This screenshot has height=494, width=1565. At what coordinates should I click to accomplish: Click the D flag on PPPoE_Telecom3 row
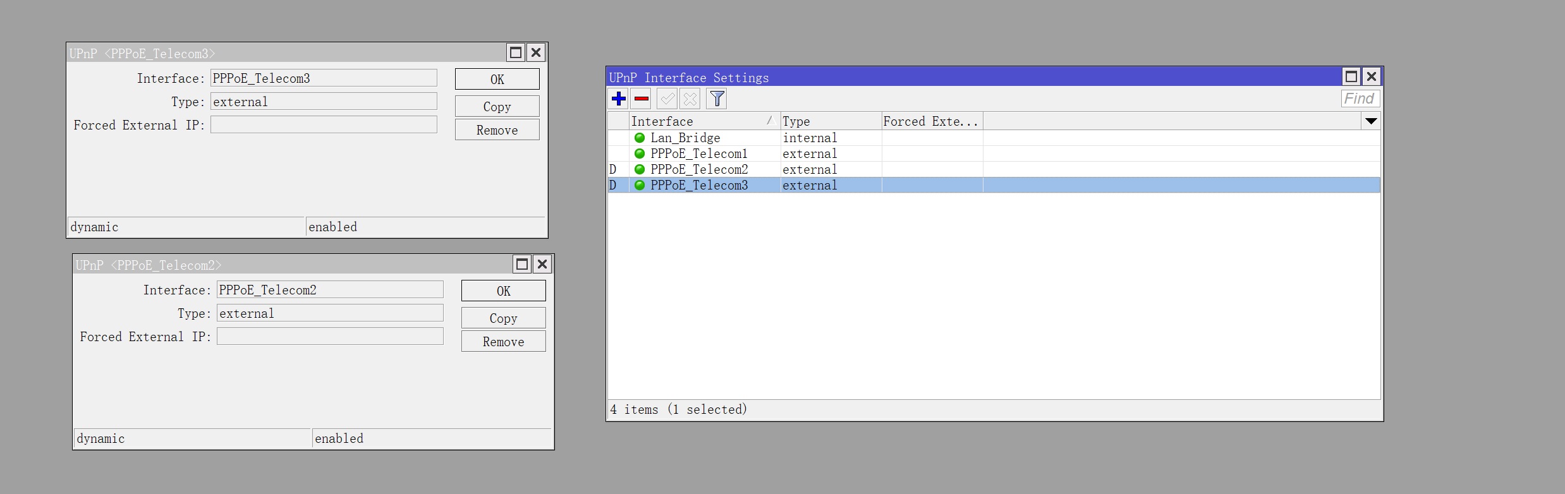coord(612,185)
